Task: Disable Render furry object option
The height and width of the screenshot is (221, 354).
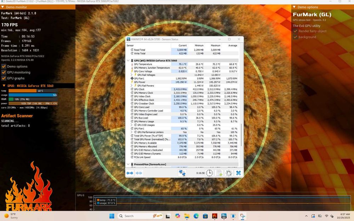Action: [x=295, y=31]
